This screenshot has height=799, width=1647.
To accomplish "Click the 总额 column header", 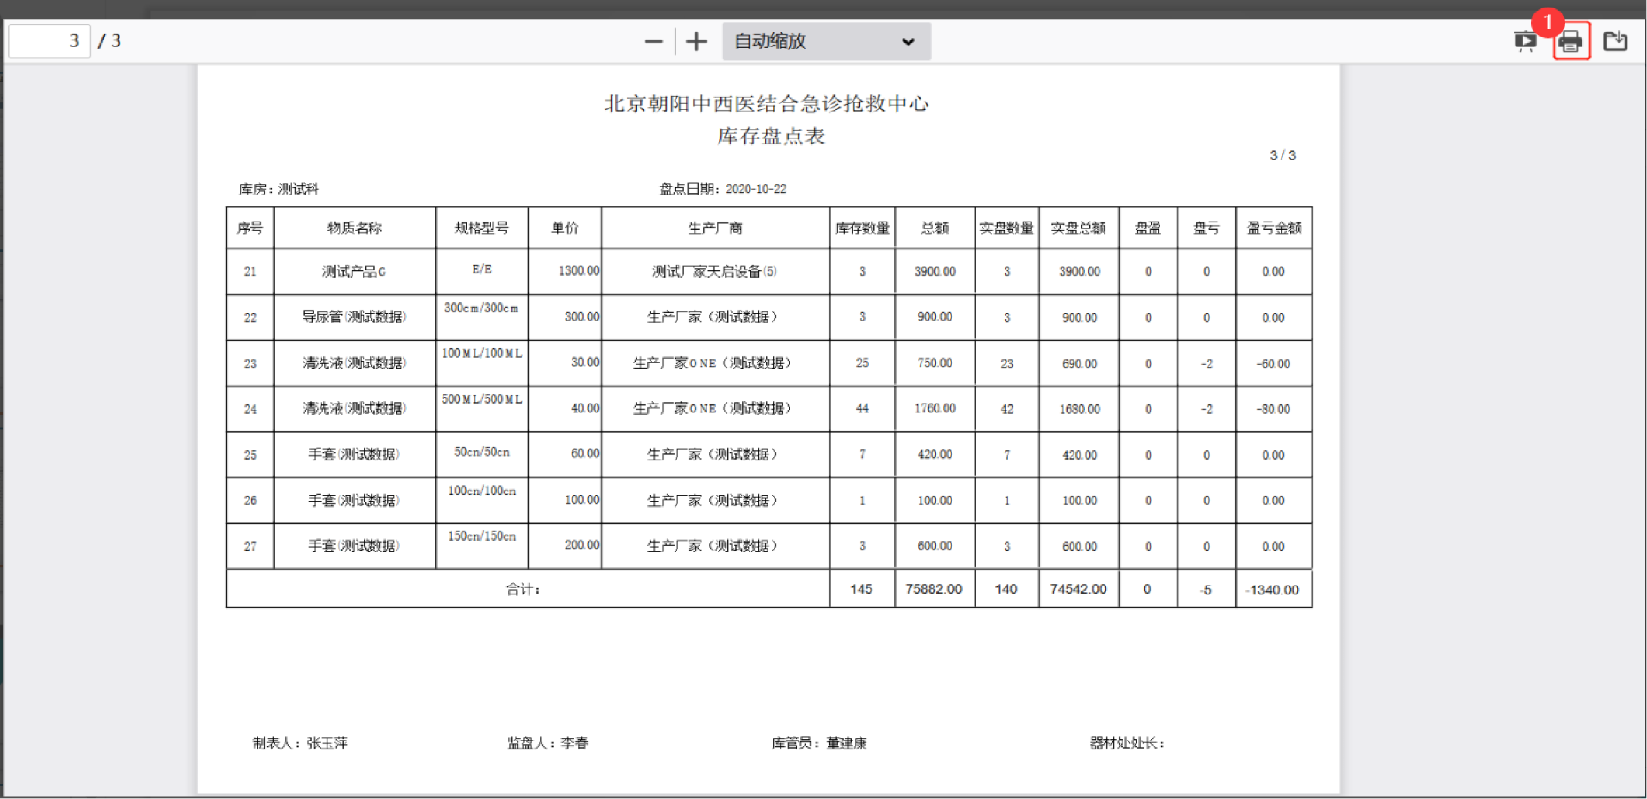I will click(935, 228).
